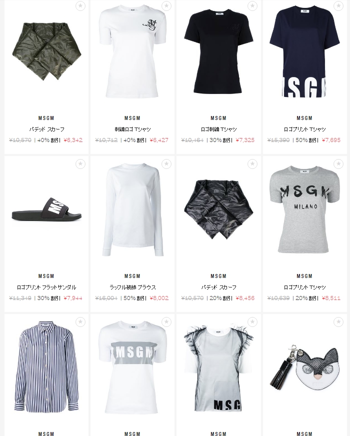
Task: Open ロゴプリント フラットサンダル product link
Action: pyautogui.click(x=46, y=287)
